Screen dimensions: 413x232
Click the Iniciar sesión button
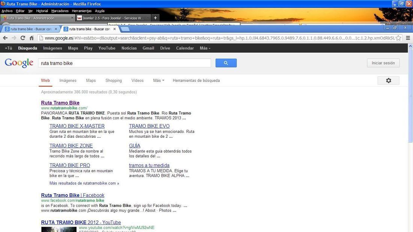click(x=383, y=63)
